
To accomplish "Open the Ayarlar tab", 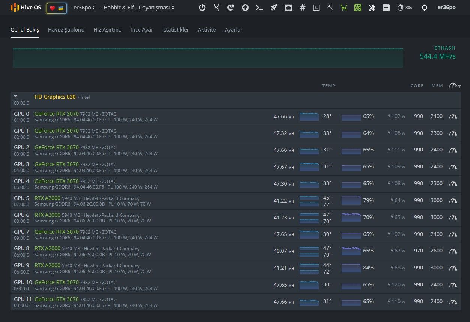I will point(233,30).
